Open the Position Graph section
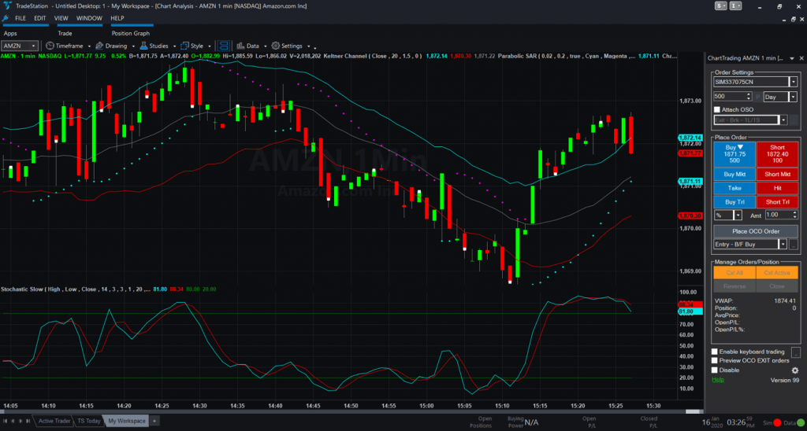Viewport: 807px width, 431px height. click(130, 33)
